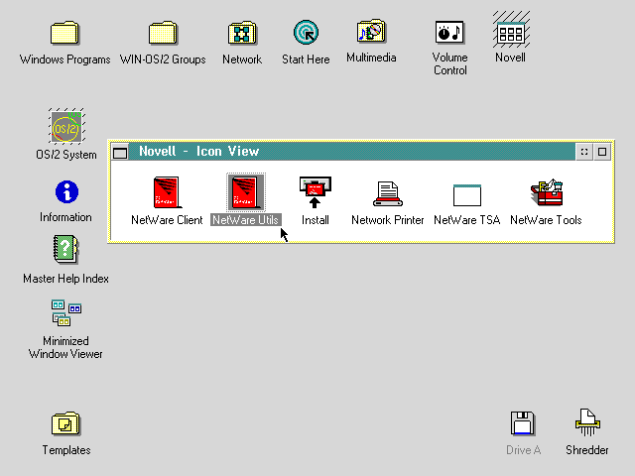635x476 pixels.
Task: Open the Novell window system menu
Action: (x=120, y=152)
